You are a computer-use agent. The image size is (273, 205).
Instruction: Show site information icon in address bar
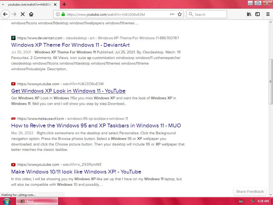[58, 14]
